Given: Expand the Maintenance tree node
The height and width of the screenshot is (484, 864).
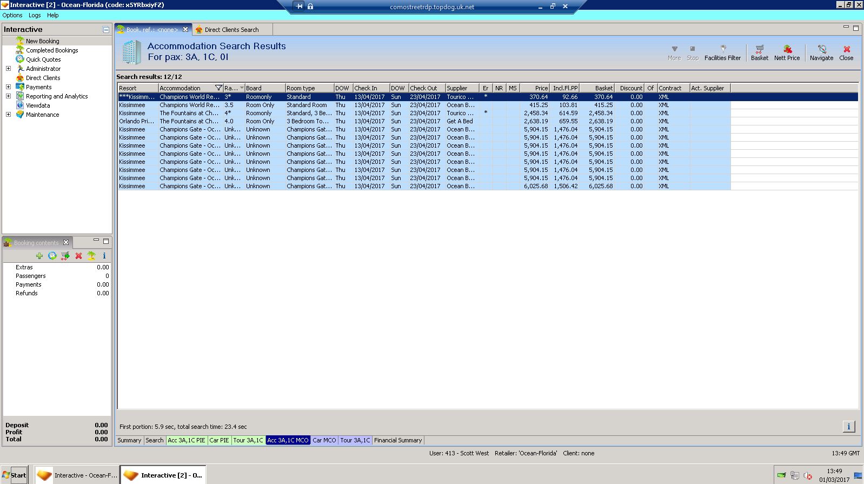Looking at the screenshot, I should click(x=8, y=115).
